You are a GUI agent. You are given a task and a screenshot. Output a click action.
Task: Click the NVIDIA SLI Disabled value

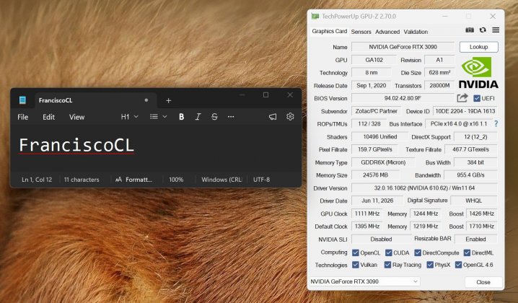pyautogui.click(x=381, y=239)
